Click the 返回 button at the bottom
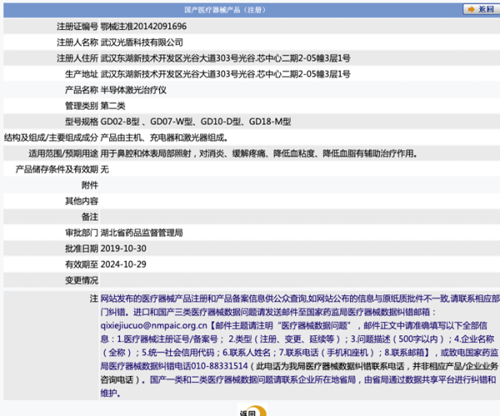Viewport: 500px width, 416px height. (x=248, y=412)
